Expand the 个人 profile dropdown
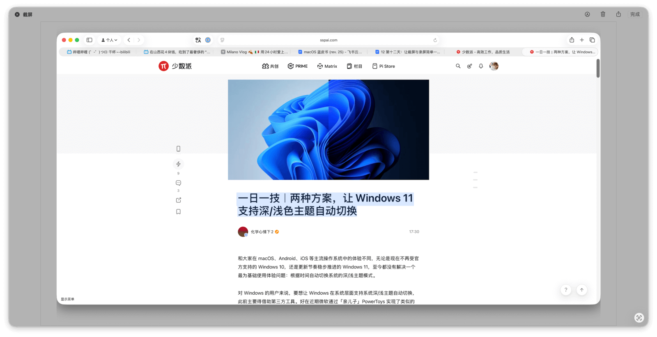The image size is (657, 337). pos(109,40)
